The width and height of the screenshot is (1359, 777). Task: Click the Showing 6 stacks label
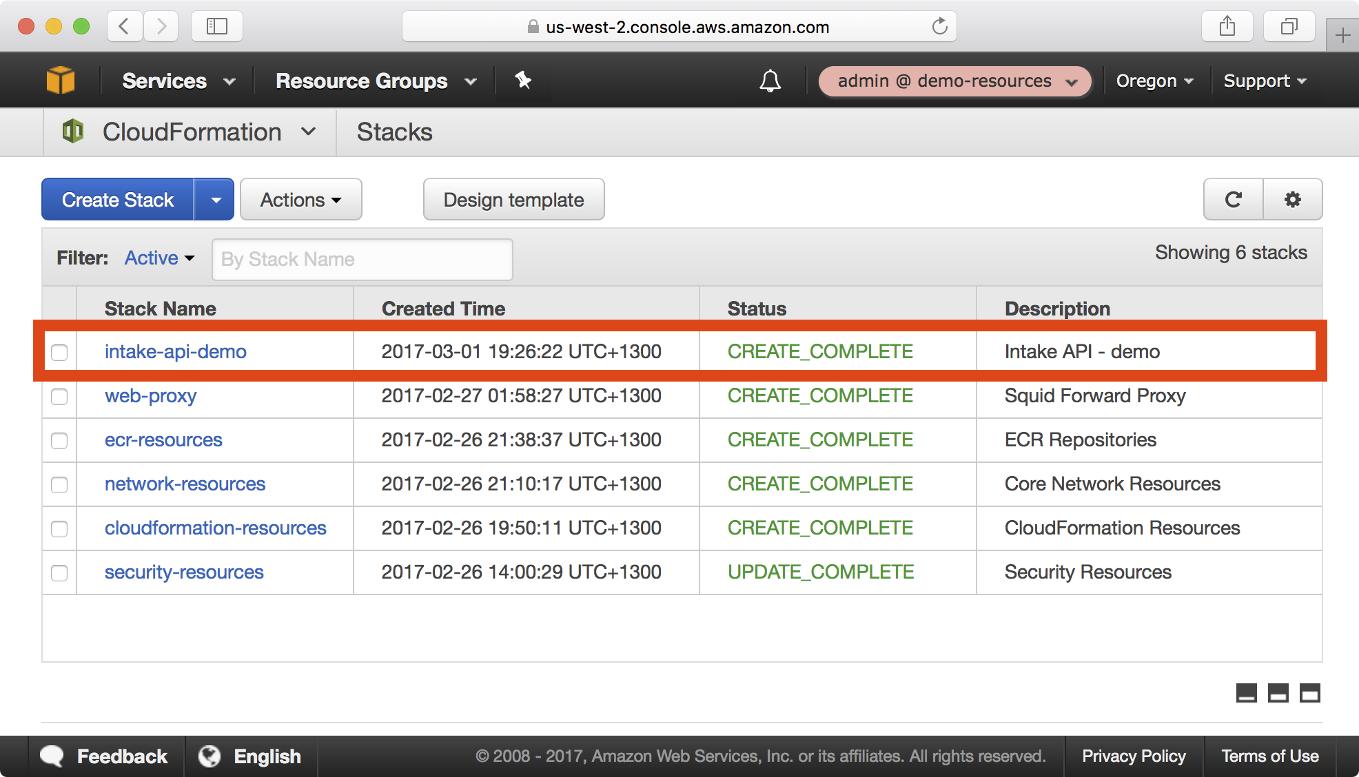[1231, 253]
